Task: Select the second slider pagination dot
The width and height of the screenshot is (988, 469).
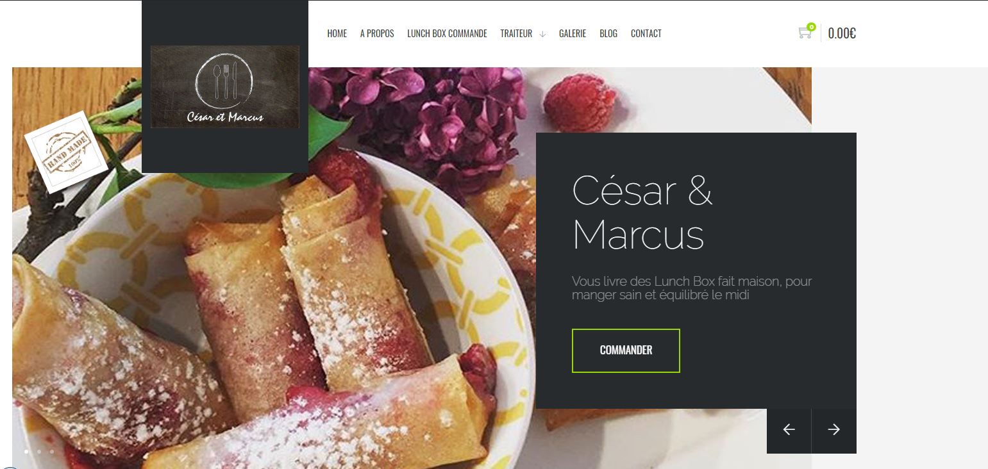Action: click(x=39, y=452)
